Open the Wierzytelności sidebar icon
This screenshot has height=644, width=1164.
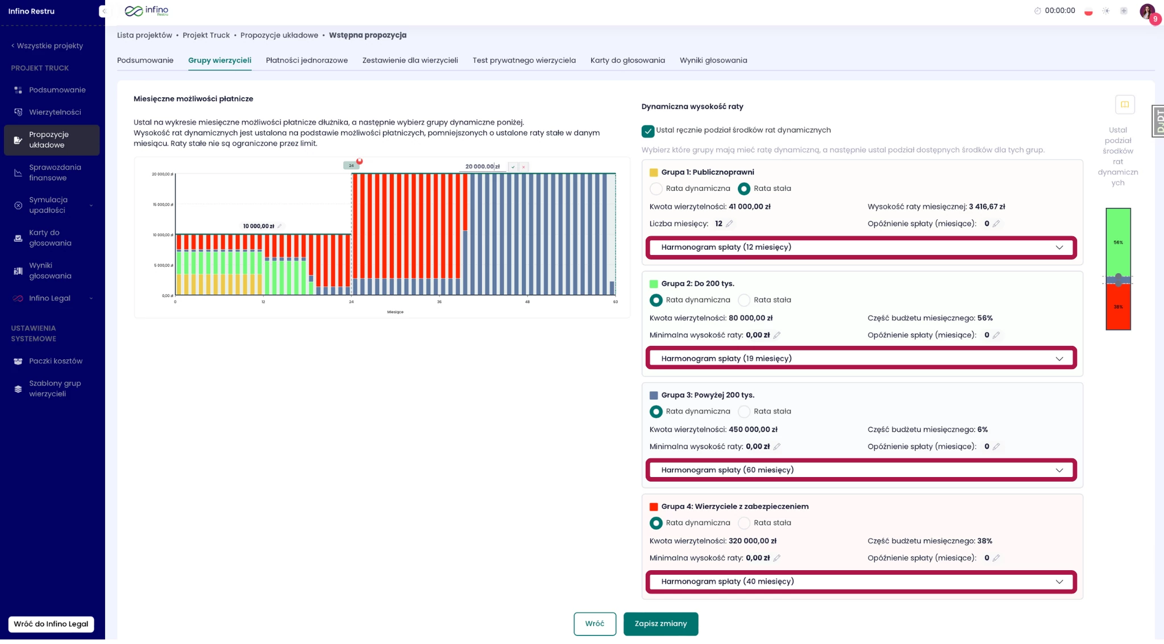click(18, 112)
